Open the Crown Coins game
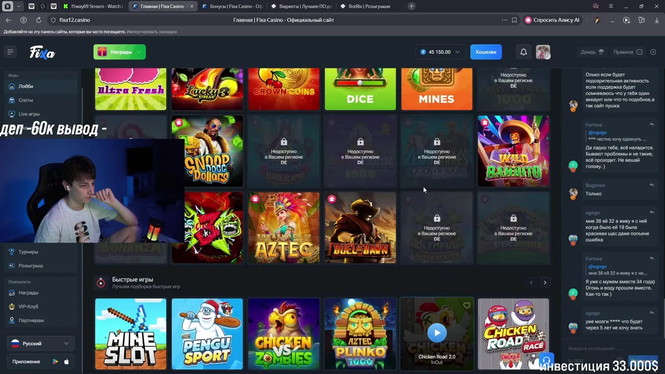The height and width of the screenshot is (374, 665). click(284, 89)
